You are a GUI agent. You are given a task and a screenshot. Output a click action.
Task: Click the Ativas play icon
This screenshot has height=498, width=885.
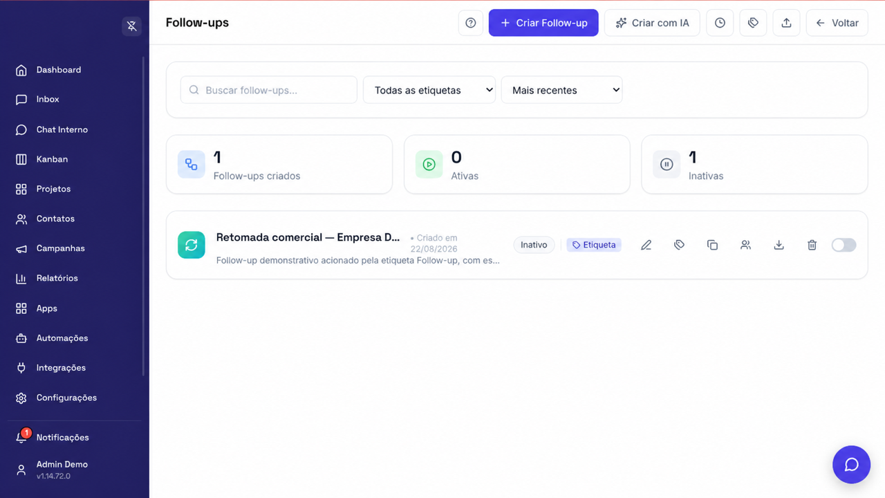pyautogui.click(x=429, y=165)
